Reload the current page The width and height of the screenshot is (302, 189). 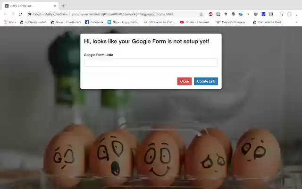pos(20,14)
